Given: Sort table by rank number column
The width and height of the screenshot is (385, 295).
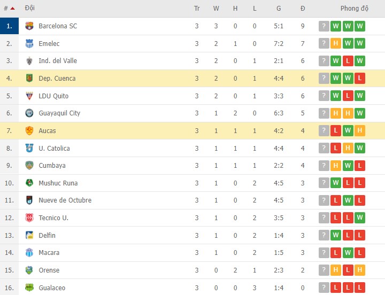Looking at the screenshot, I should click(9, 9).
